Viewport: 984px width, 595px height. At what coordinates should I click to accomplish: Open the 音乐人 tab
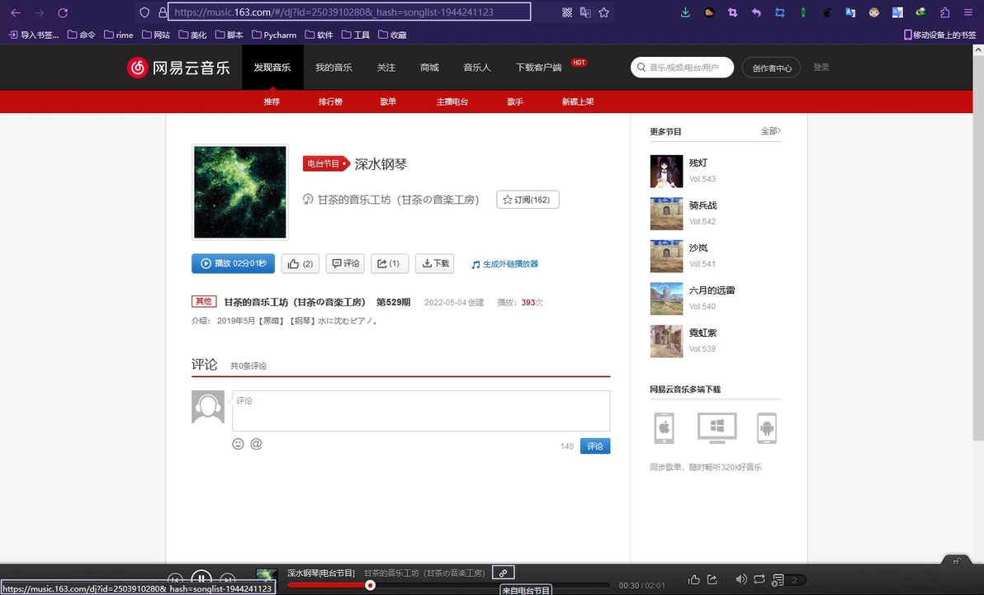[477, 67]
